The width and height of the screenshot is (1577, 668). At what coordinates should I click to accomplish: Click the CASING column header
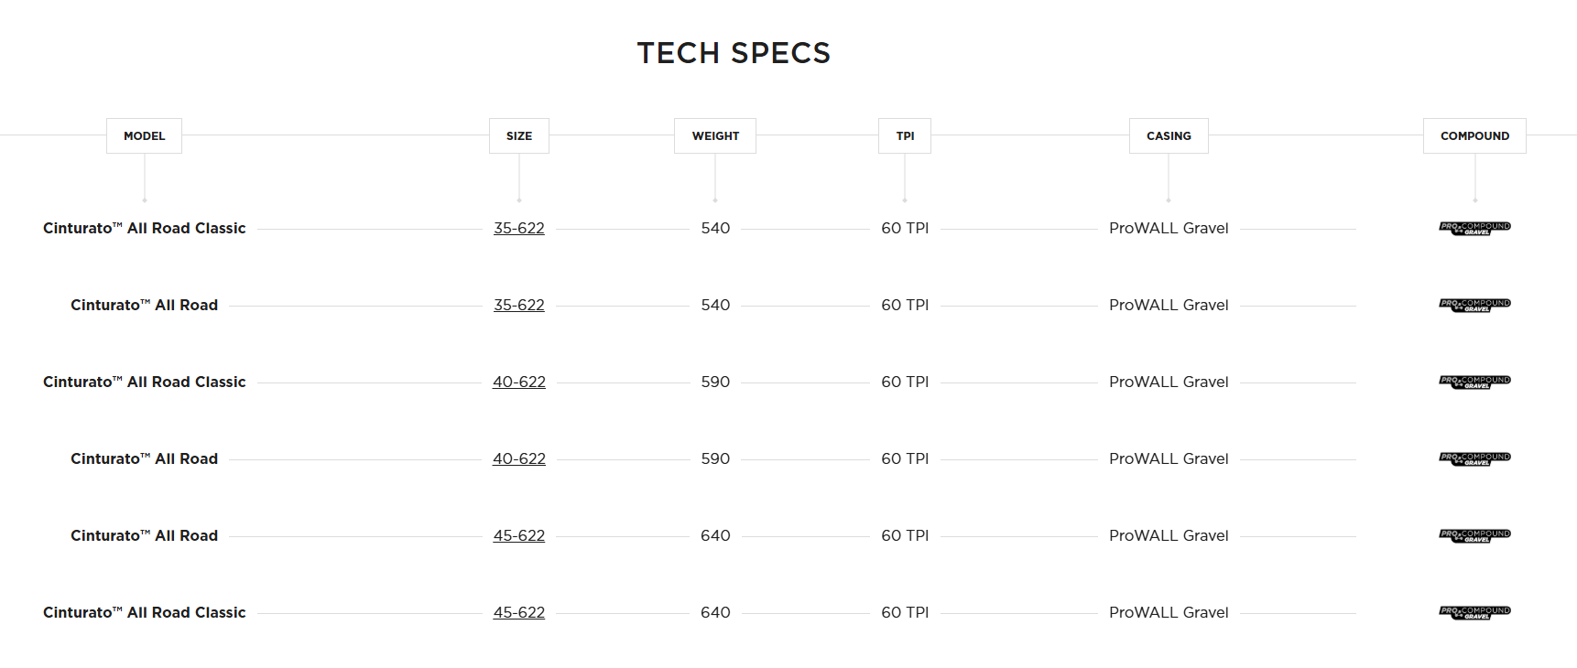[1169, 135]
